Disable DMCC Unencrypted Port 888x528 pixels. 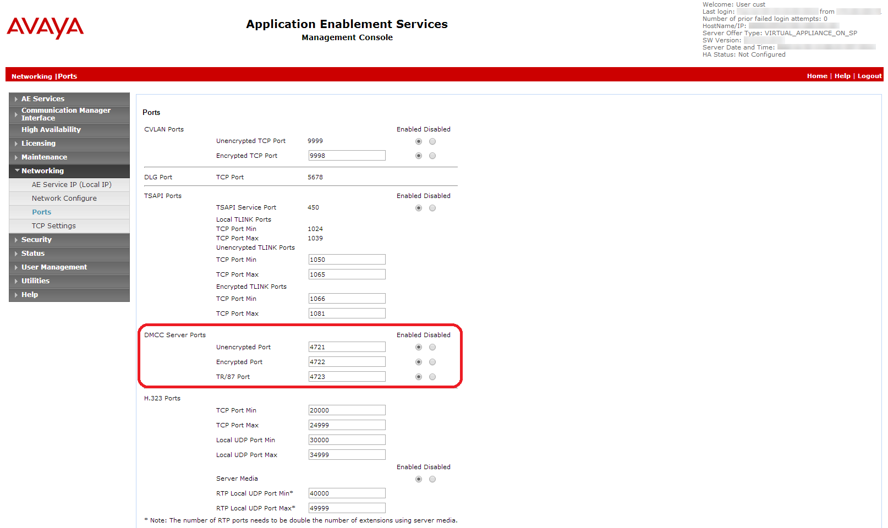pos(432,347)
